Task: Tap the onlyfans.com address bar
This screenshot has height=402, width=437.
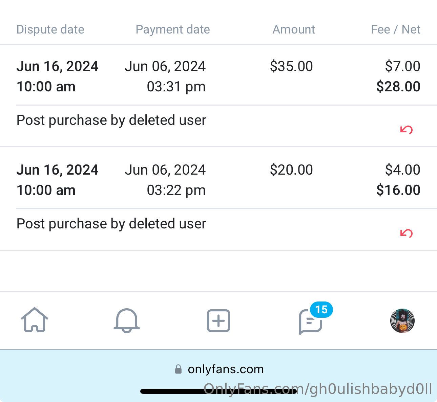Action: [x=226, y=369]
